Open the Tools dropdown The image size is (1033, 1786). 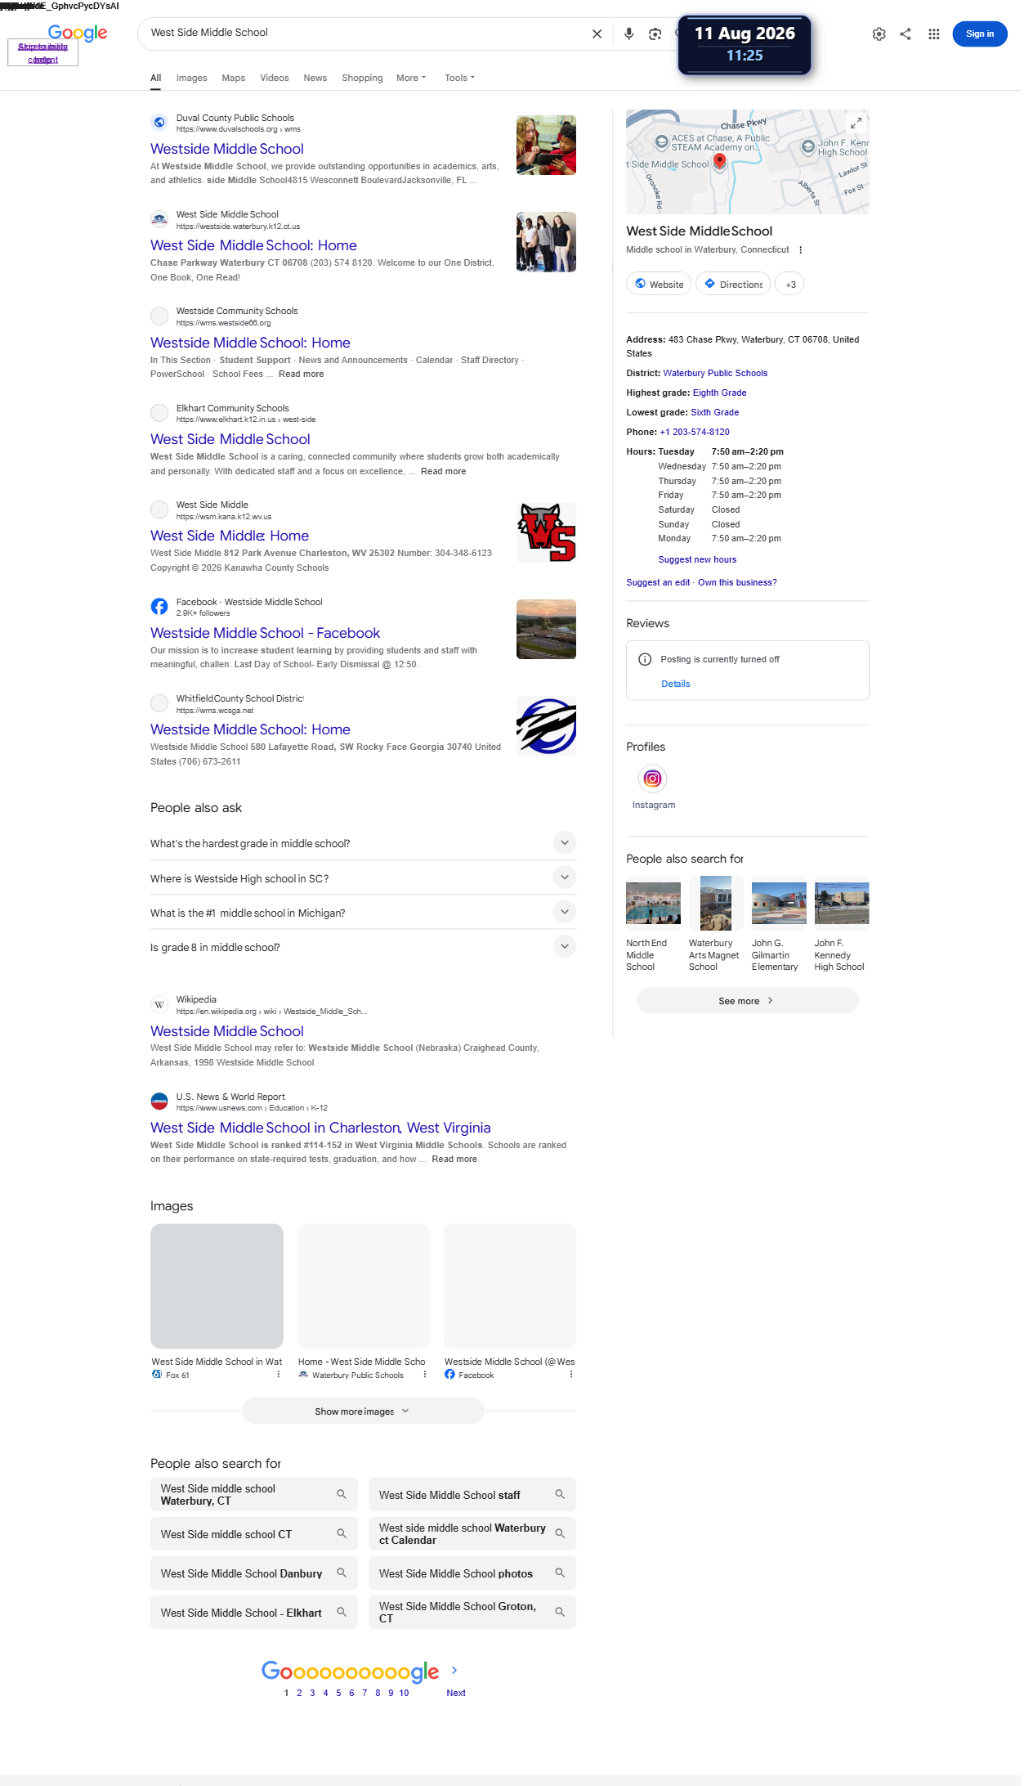(459, 78)
